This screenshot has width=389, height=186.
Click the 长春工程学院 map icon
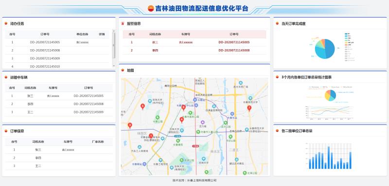click(160, 160)
